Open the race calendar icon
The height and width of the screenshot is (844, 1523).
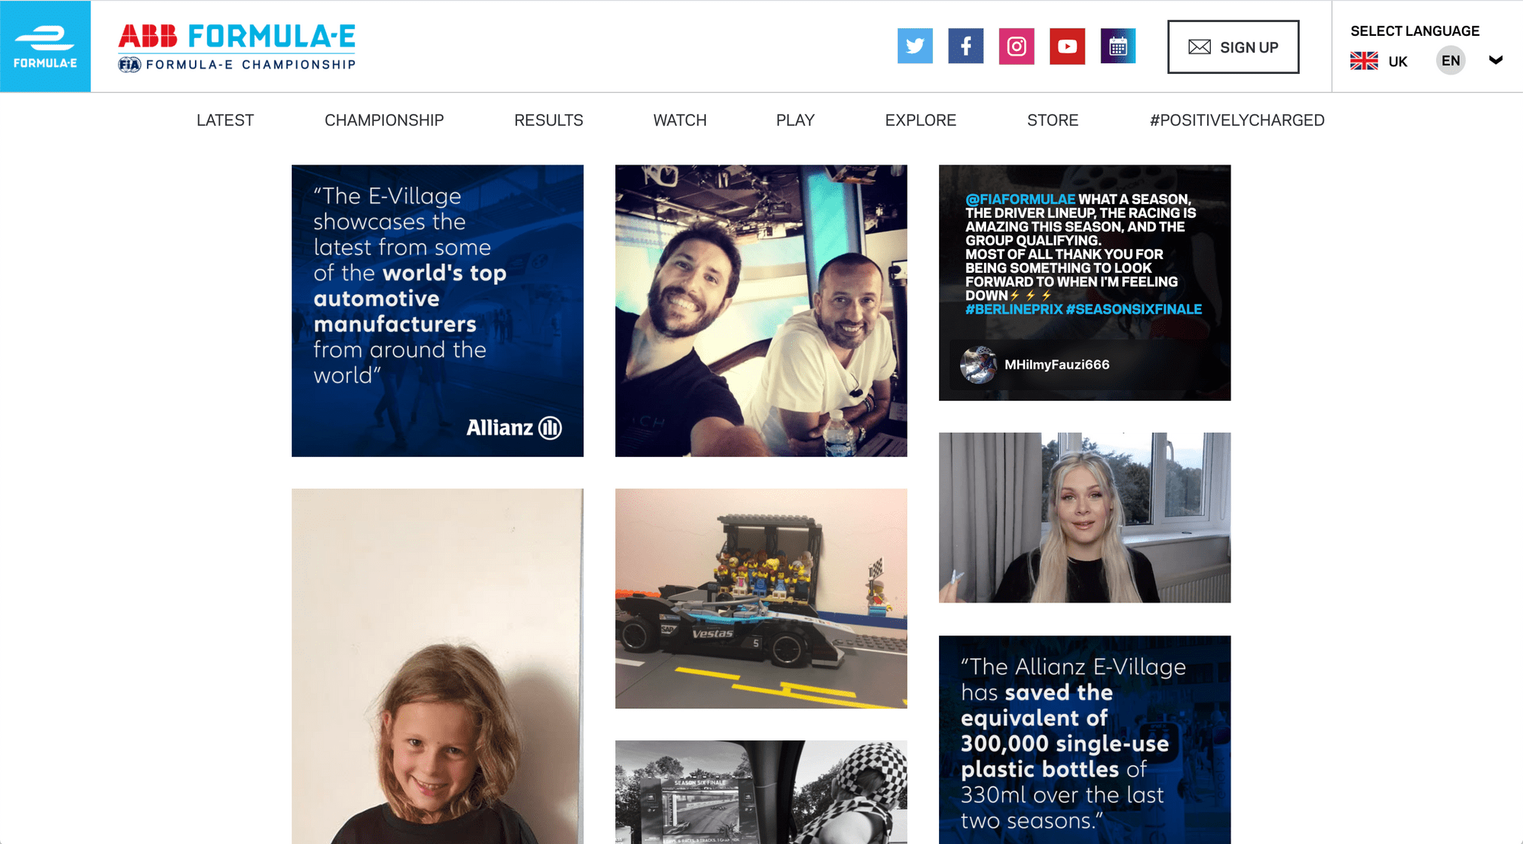1118,46
